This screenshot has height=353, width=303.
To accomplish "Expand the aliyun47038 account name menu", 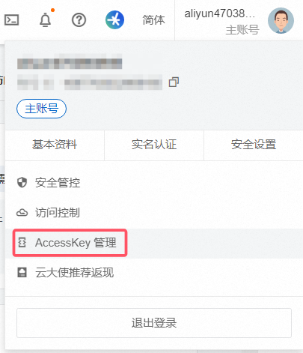I will 219,13.
